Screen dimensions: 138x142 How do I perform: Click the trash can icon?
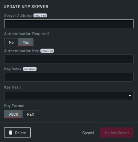tap(11, 133)
